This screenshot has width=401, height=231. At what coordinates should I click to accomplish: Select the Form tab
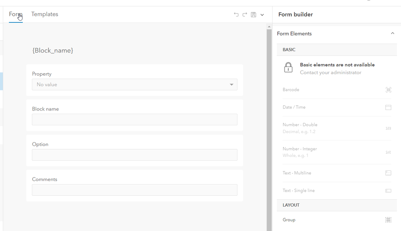tap(15, 14)
